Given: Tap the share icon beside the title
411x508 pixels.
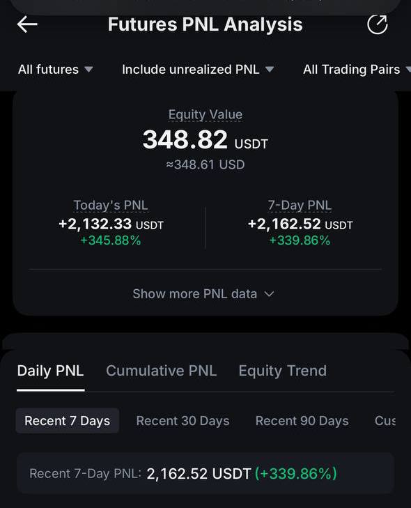Looking at the screenshot, I should coord(378,24).
